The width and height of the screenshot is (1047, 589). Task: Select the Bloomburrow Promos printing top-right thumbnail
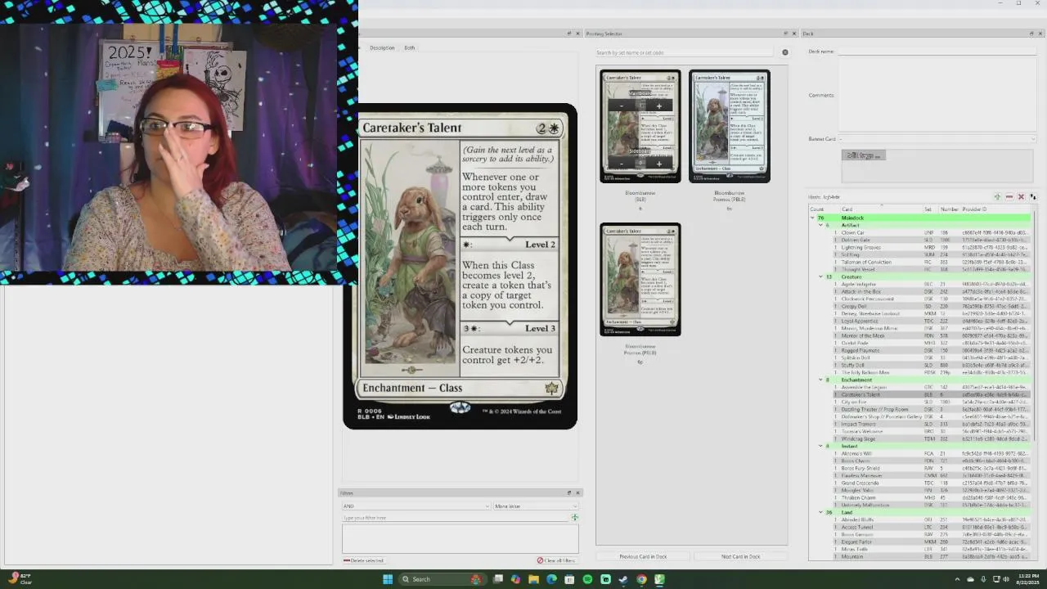click(730, 126)
